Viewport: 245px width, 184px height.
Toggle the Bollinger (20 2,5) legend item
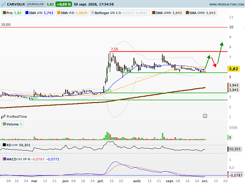120,13
